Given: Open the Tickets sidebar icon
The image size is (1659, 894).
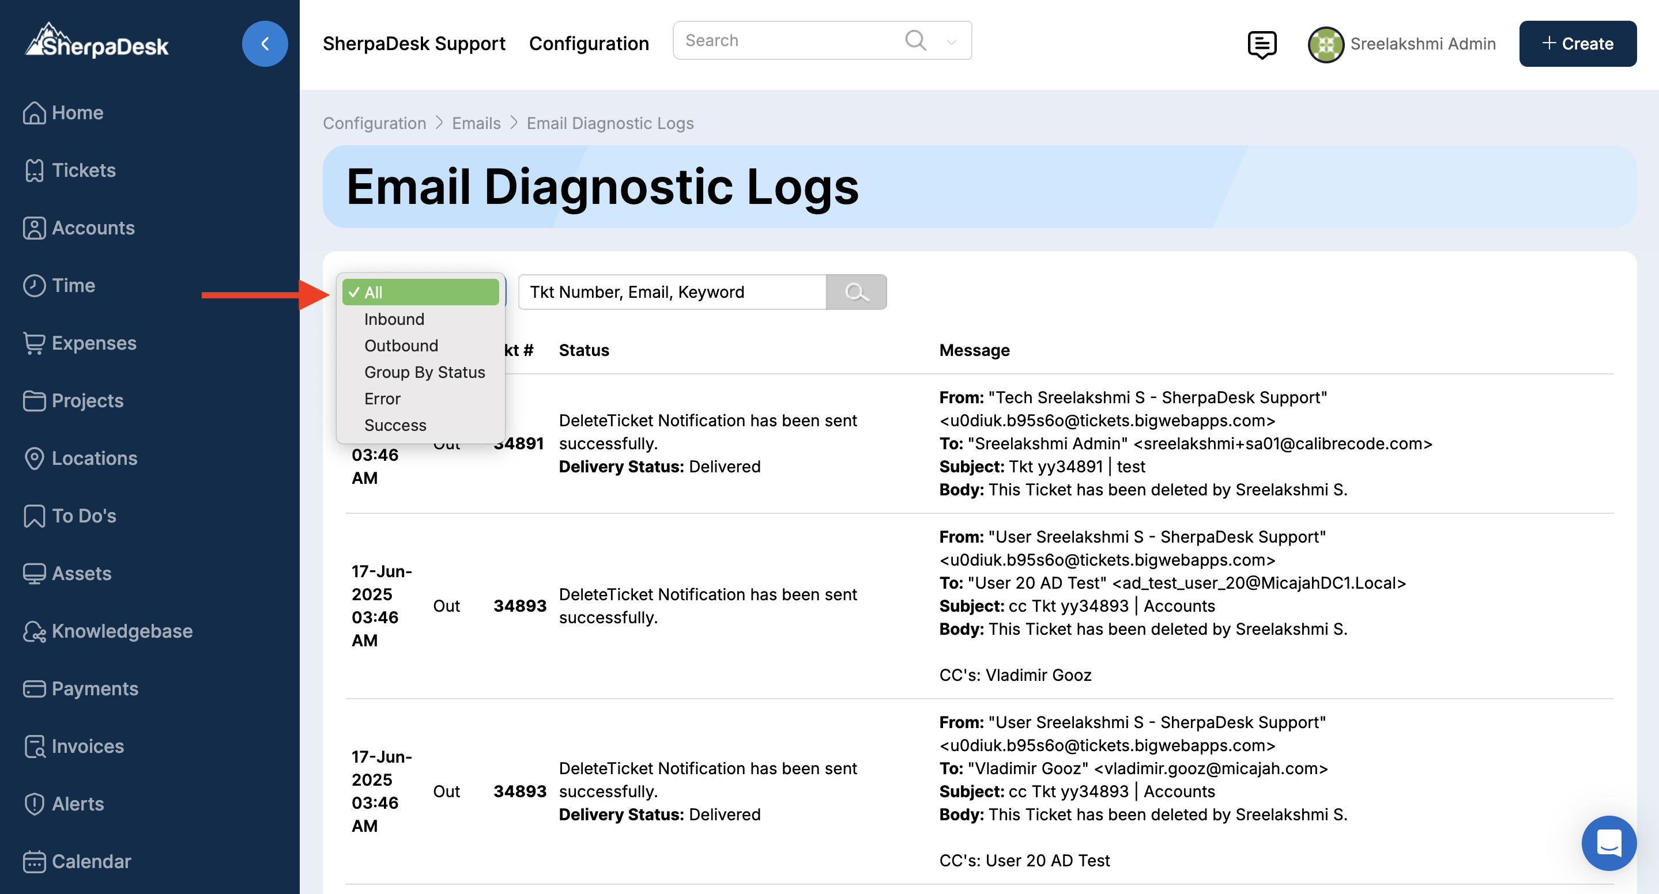Looking at the screenshot, I should coord(34,171).
